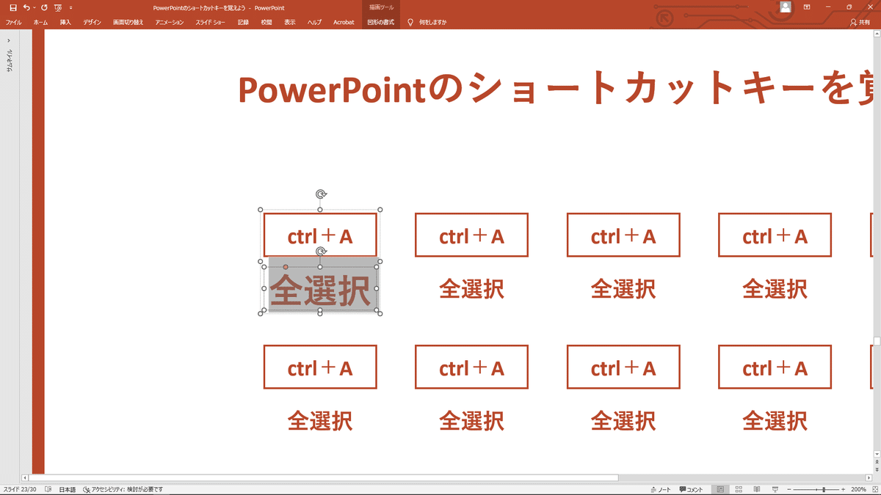The height and width of the screenshot is (495, 881).
Task: Start Slide Show from status bar icon
Action: tap(775, 489)
